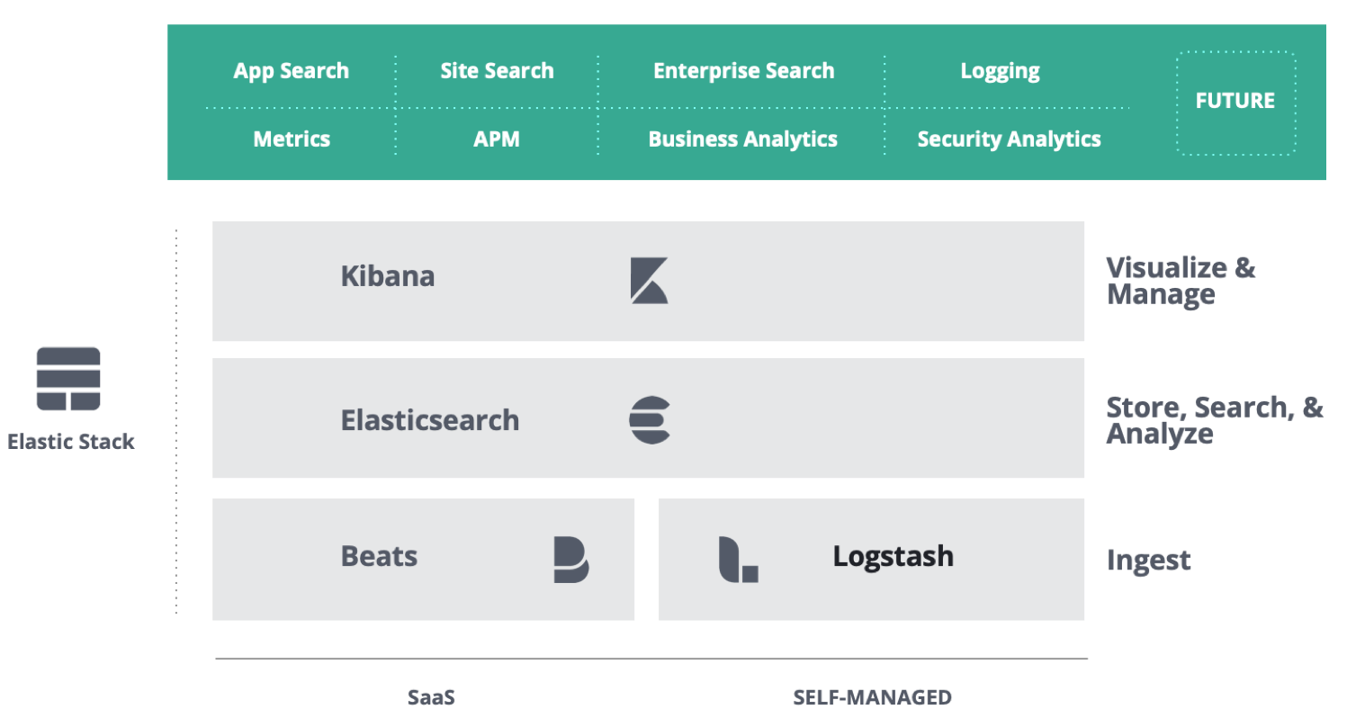Click the Logstash text label
Image resolution: width=1347 pixels, height=727 pixels.
pos(893,556)
